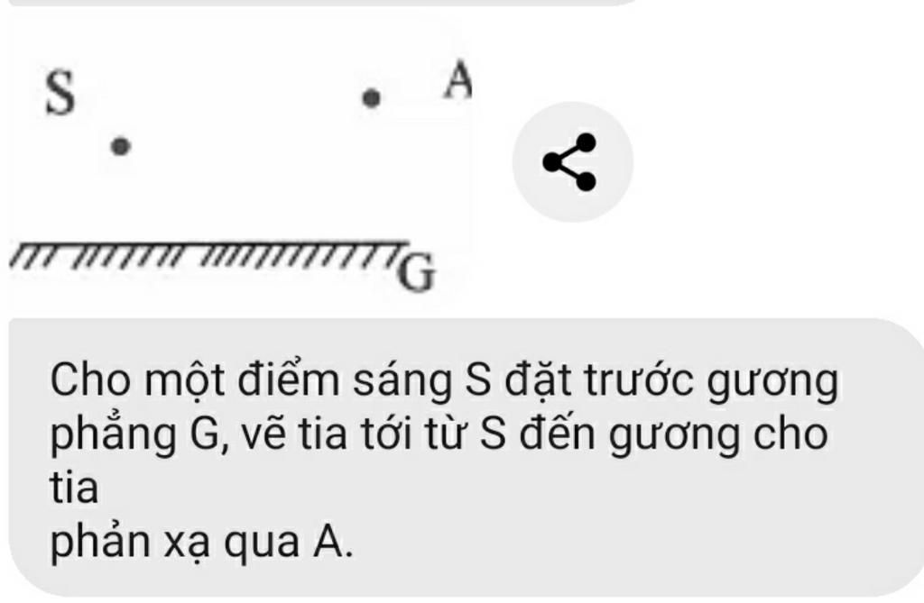Tap the share icon beside the diagram
The width and height of the screenshot is (924, 603).
coord(572,162)
